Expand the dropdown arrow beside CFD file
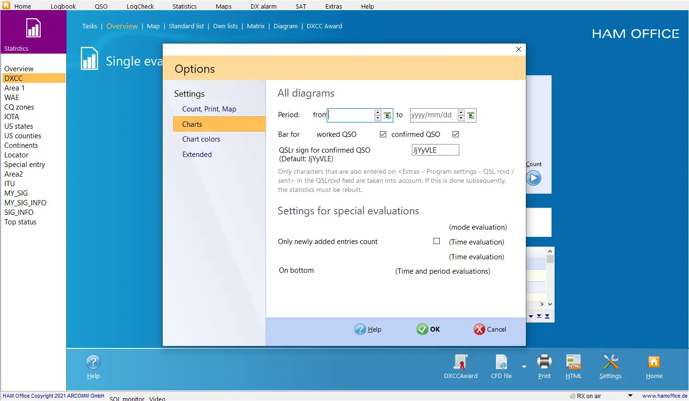 pos(524,367)
